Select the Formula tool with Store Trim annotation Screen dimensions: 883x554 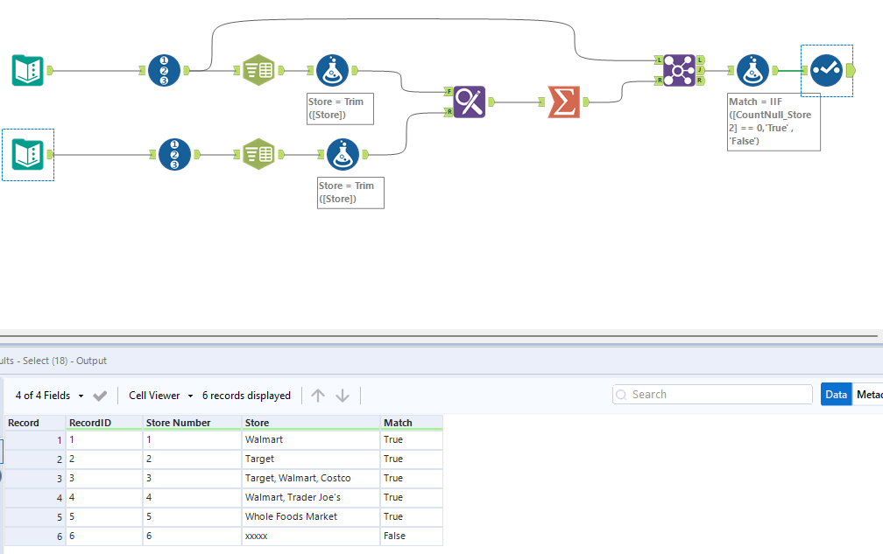333,72
